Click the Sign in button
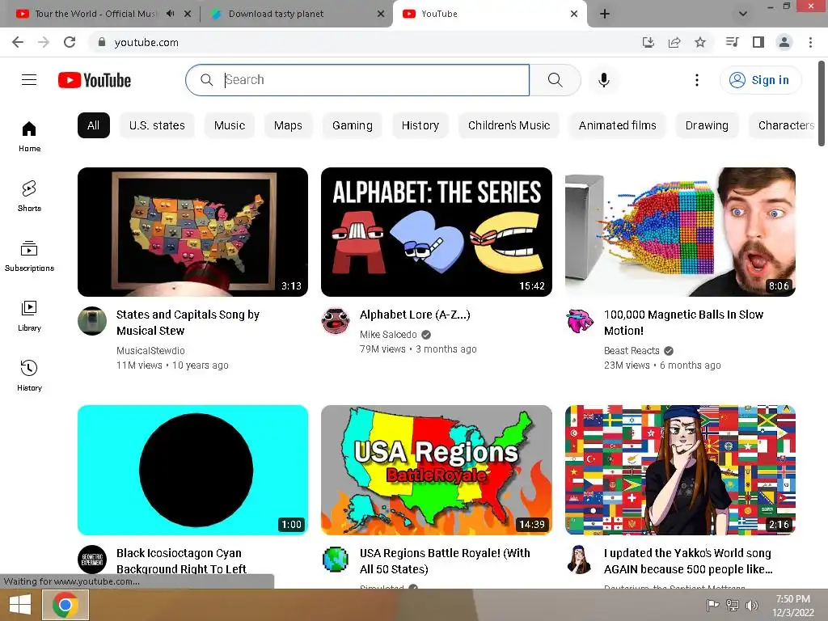The width and height of the screenshot is (828, 621). pos(760,80)
